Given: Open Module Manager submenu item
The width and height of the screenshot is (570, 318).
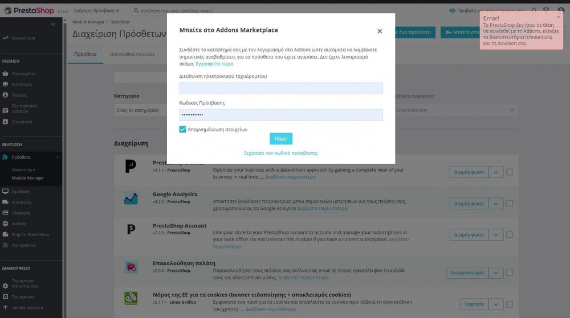Looking at the screenshot, I should (x=27, y=178).
